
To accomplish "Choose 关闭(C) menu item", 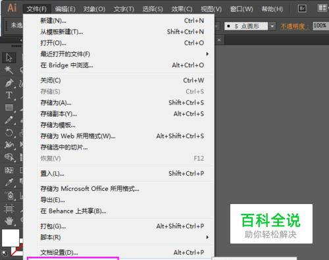I will pos(118,80).
